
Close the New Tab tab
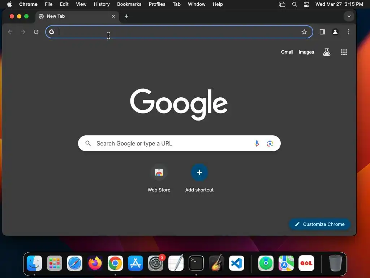pyautogui.click(x=113, y=16)
